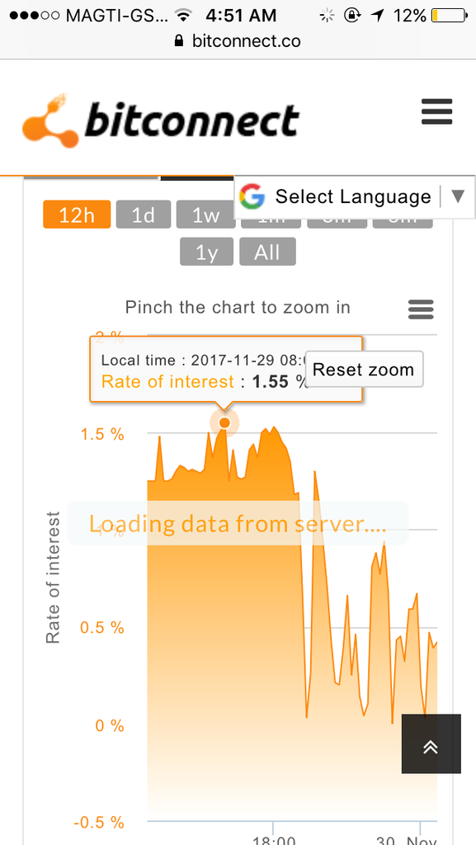This screenshot has height=845, width=476.
Task: Open the chart context menu icon
Action: [421, 310]
